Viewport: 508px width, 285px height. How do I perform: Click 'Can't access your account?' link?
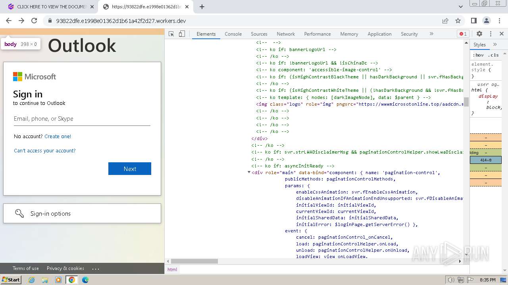click(45, 150)
